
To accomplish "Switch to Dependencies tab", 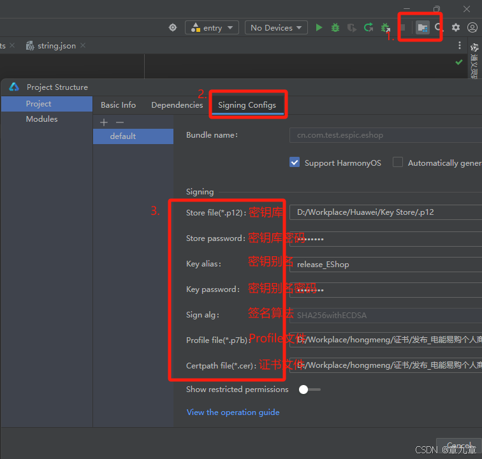I will (x=177, y=105).
